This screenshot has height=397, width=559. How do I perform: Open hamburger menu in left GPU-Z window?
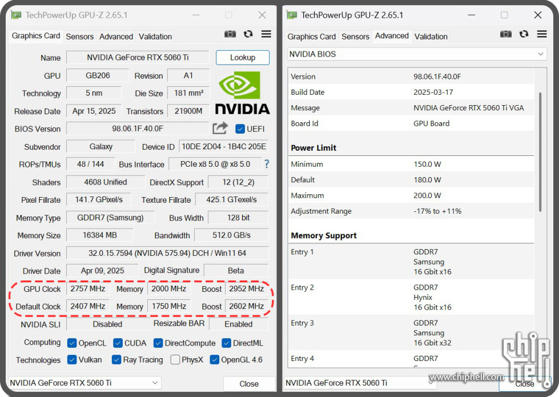(x=266, y=34)
